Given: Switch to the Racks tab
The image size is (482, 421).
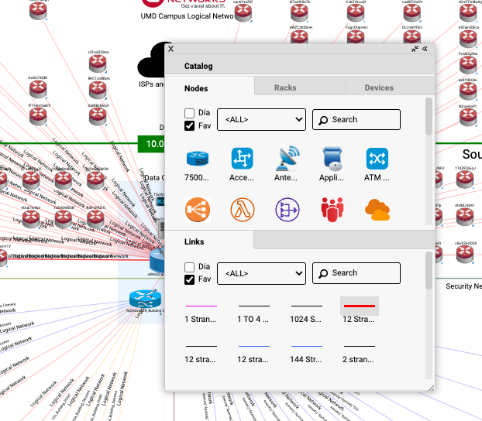Looking at the screenshot, I should coord(285,87).
